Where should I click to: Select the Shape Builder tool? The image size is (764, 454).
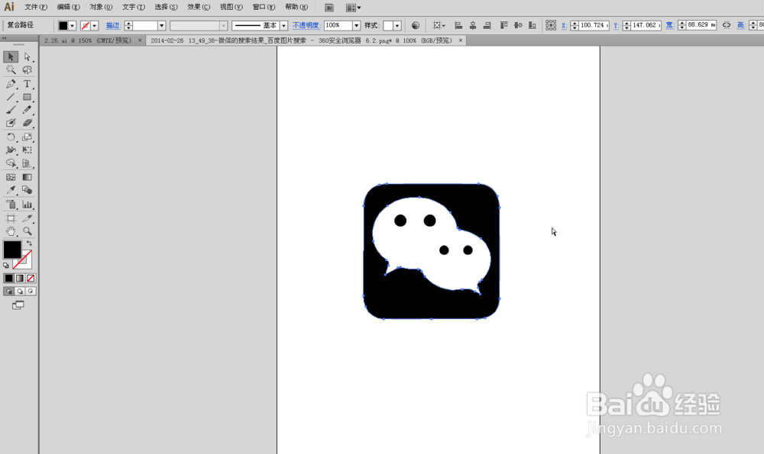[x=11, y=163]
